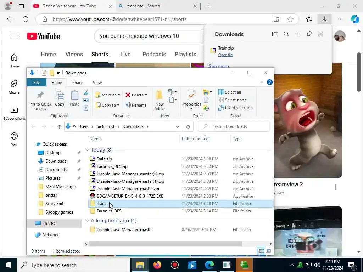Click See more in Downloads panel
This screenshot has width=363, height=272.
pos(218,66)
